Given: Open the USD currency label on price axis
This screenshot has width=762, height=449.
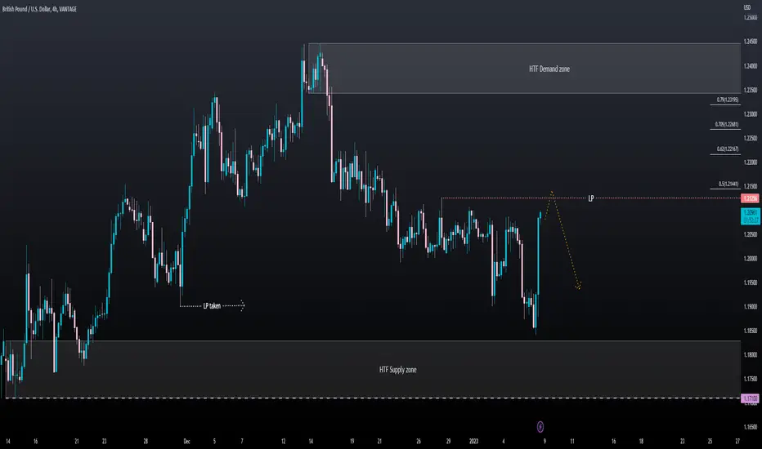Looking at the screenshot, I should [747, 7].
